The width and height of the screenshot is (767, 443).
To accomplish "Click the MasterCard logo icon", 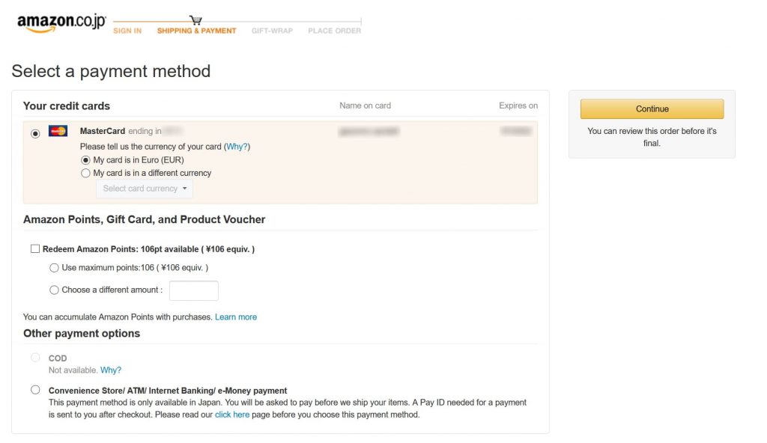I will (58, 131).
